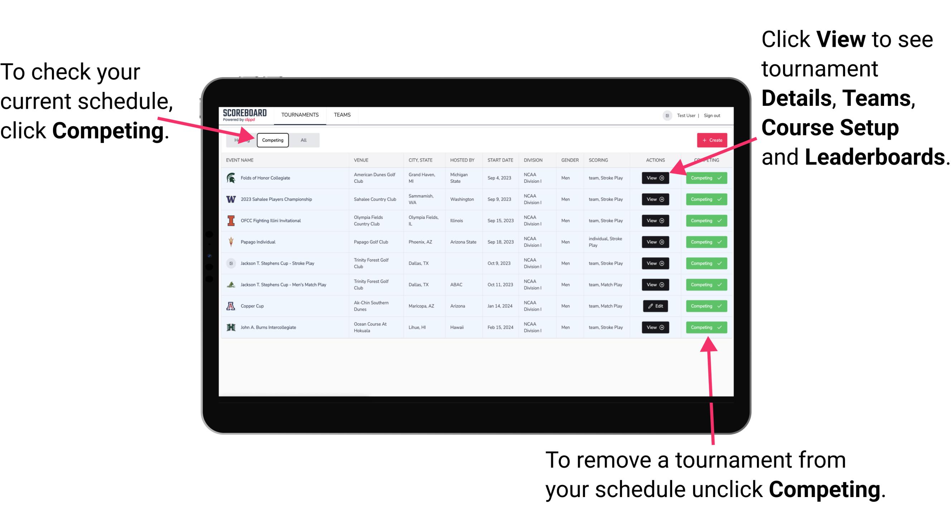
Task: Select the All filter tab
Action: tap(303, 140)
